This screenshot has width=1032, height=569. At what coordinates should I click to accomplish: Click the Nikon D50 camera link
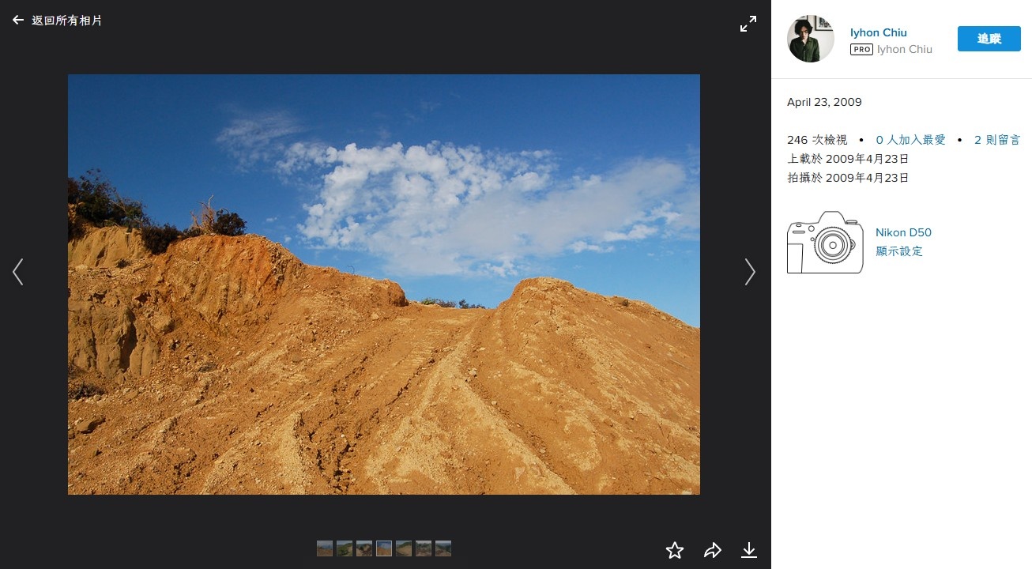point(903,232)
